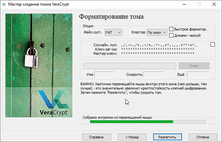Start formatting with Разметить button
The width and height of the screenshot is (222, 142).
tap(167, 137)
